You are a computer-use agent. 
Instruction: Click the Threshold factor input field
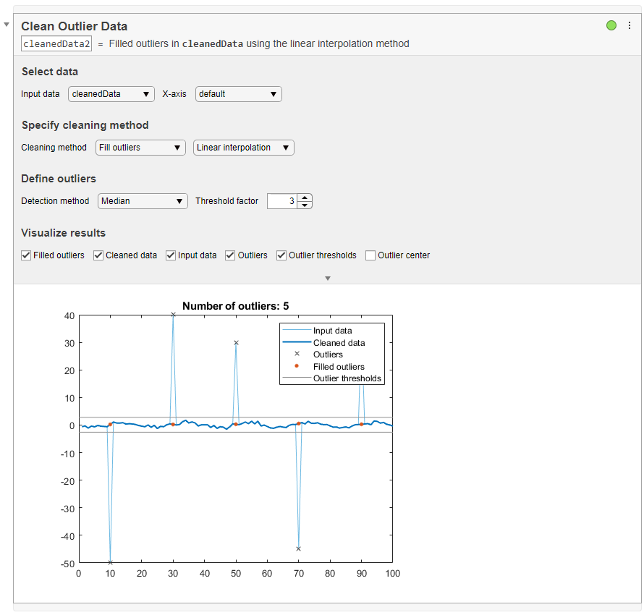tap(282, 201)
